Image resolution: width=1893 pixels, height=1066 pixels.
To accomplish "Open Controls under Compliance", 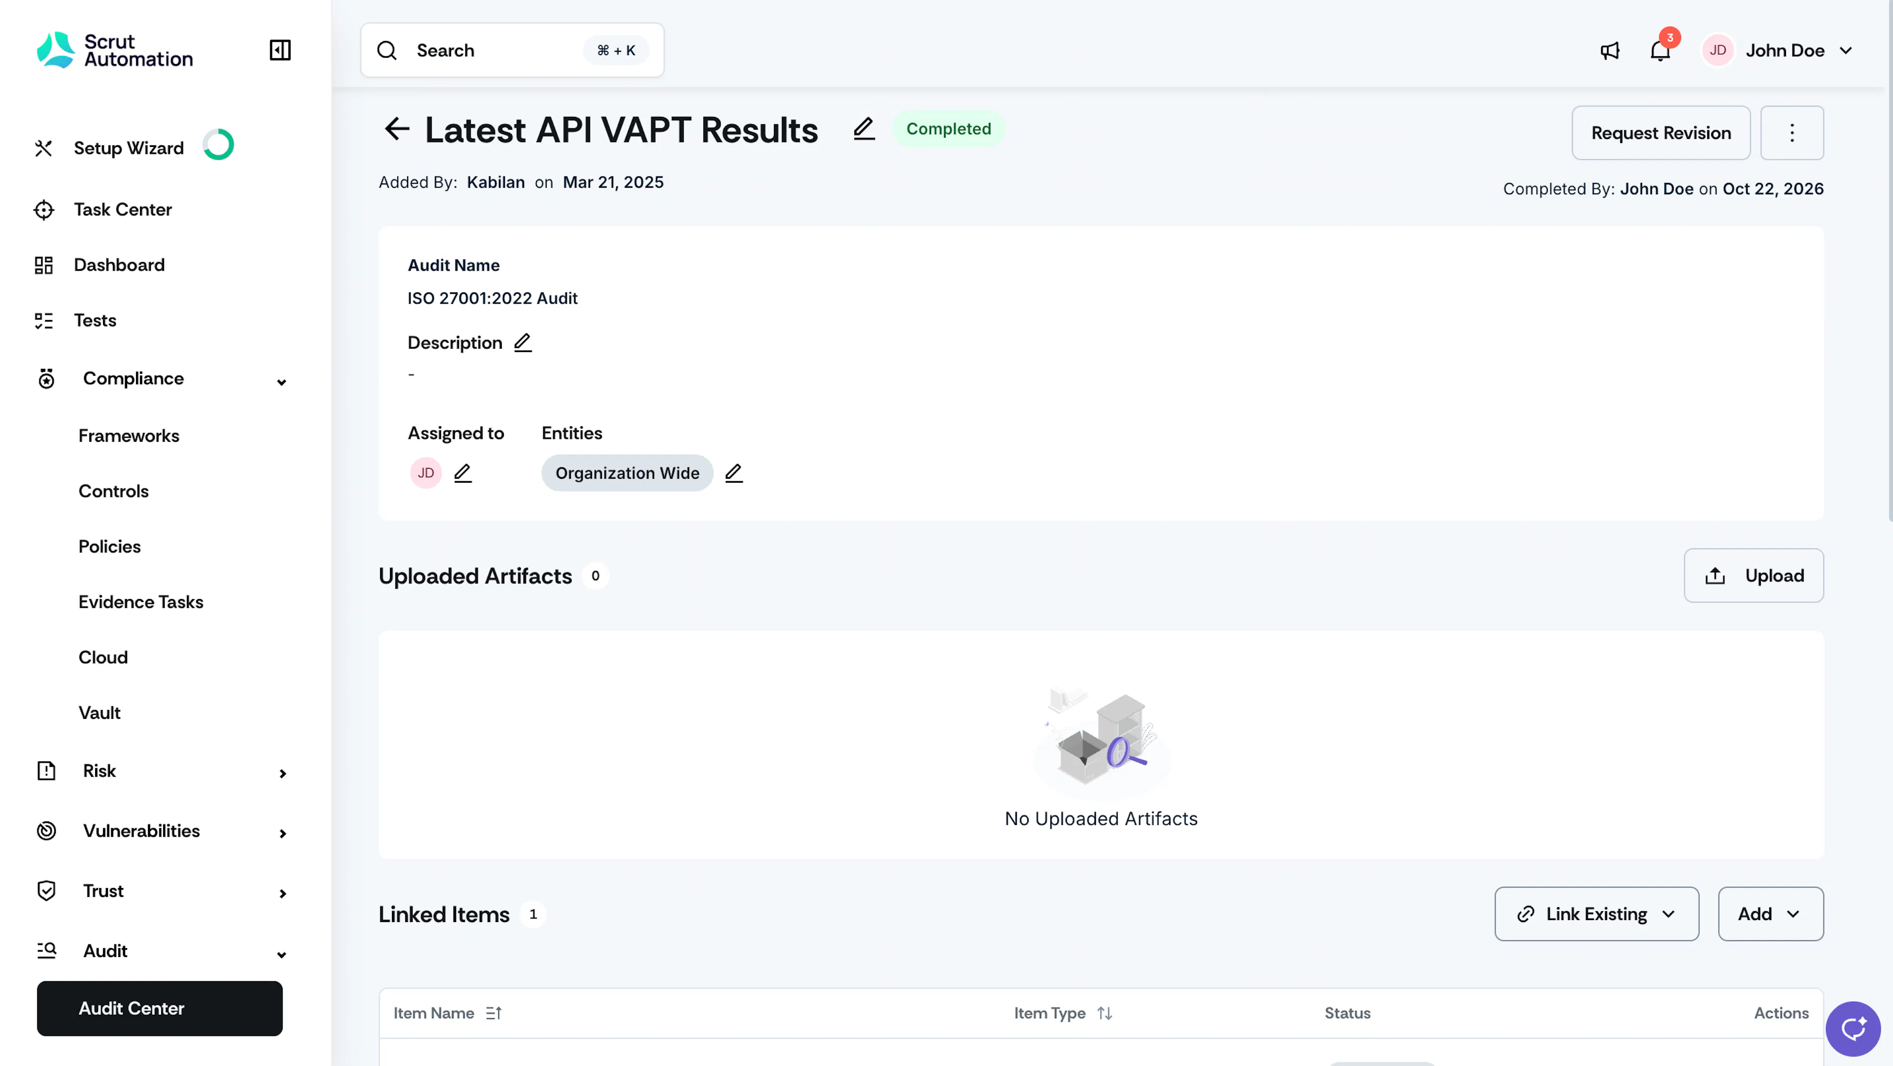I will [x=113, y=491].
